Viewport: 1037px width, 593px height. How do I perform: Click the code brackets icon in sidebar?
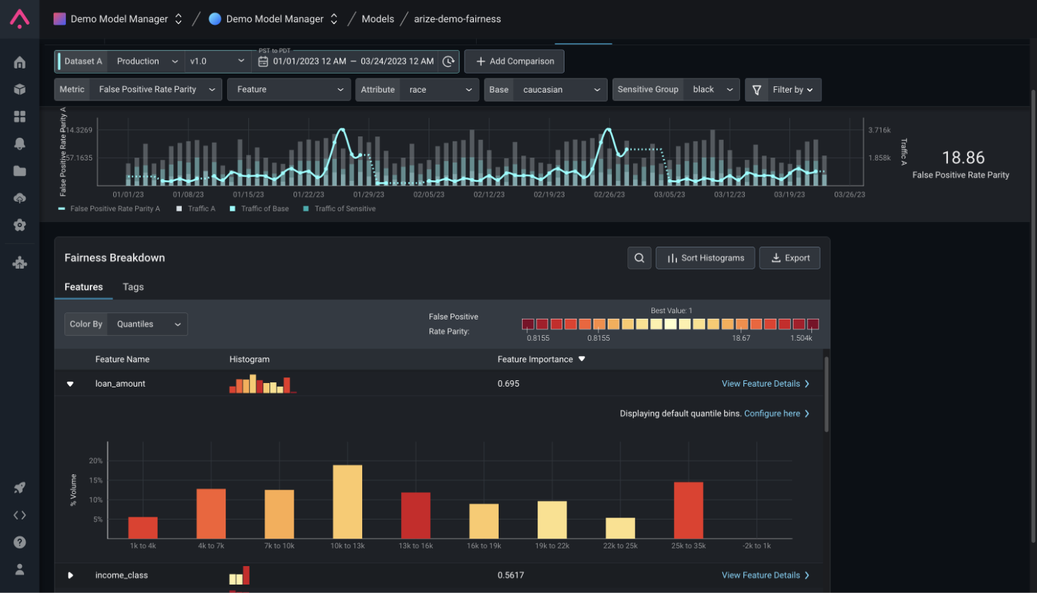point(20,515)
